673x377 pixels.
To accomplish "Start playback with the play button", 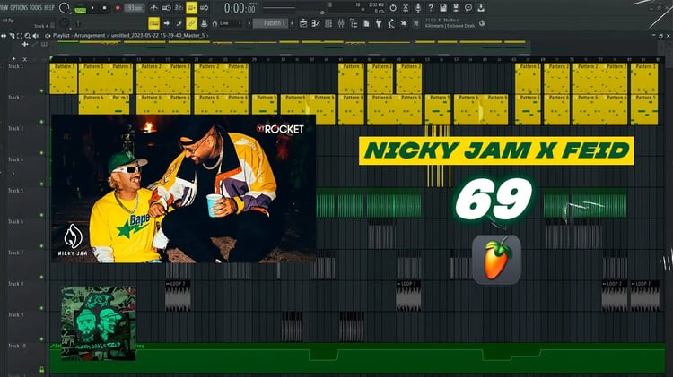I will (x=92, y=8).
